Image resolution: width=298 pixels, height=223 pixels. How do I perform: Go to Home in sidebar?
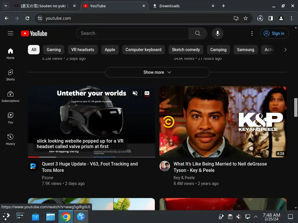click(x=10, y=54)
